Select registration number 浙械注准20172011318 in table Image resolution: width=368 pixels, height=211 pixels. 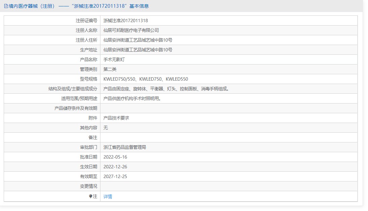tap(126, 20)
